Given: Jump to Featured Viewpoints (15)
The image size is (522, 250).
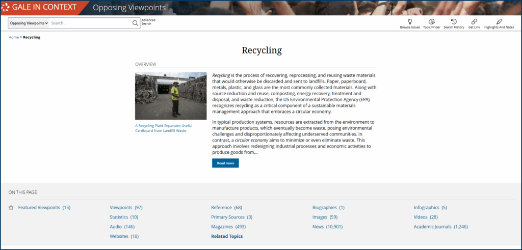Looking at the screenshot, I should (44, 207).
